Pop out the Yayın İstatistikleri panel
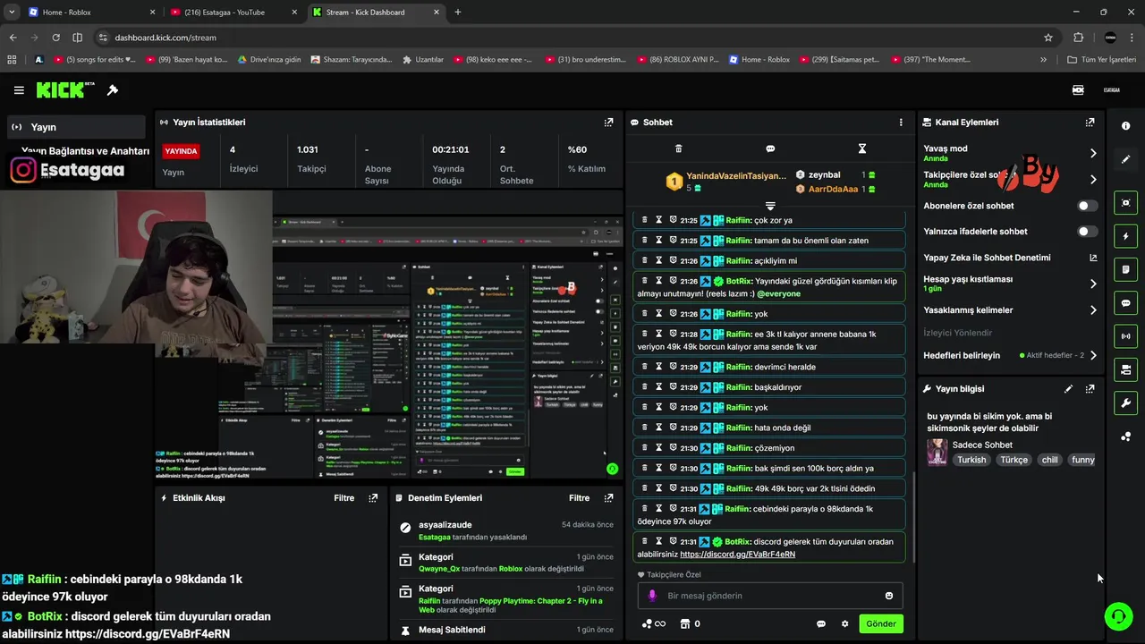The width and height of the screenshot is (1145, 644). coord(608,123)
